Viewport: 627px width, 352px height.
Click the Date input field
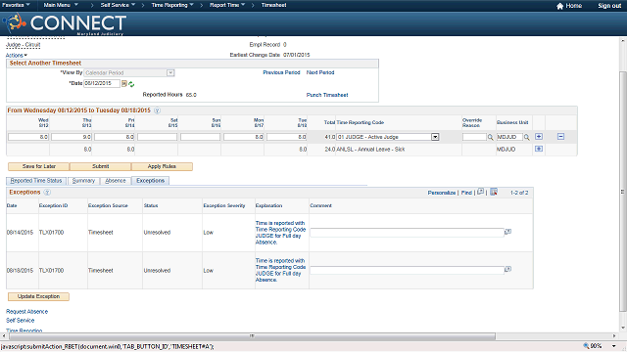[102, 83]
